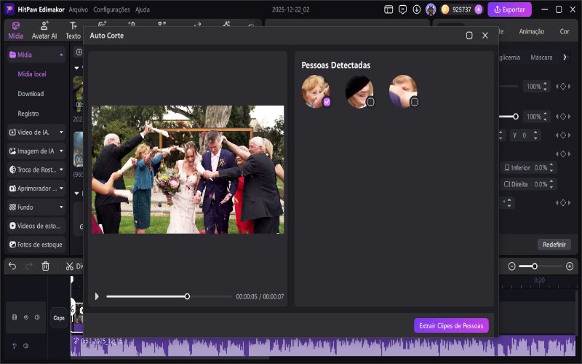Add keyframe for first 100% property

tap(563, 86)
